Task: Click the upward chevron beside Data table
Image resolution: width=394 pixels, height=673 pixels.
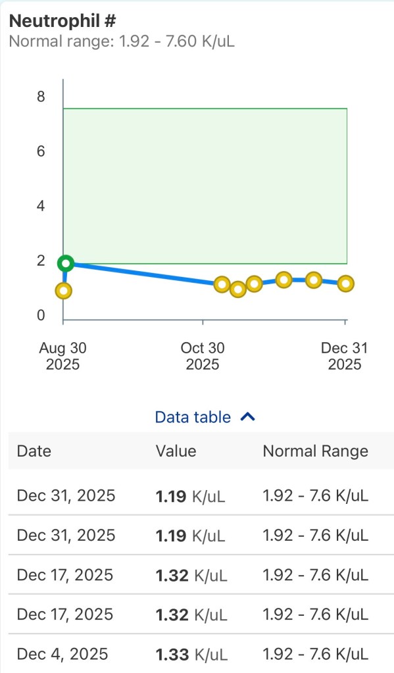Action: [x=249, y=416]
